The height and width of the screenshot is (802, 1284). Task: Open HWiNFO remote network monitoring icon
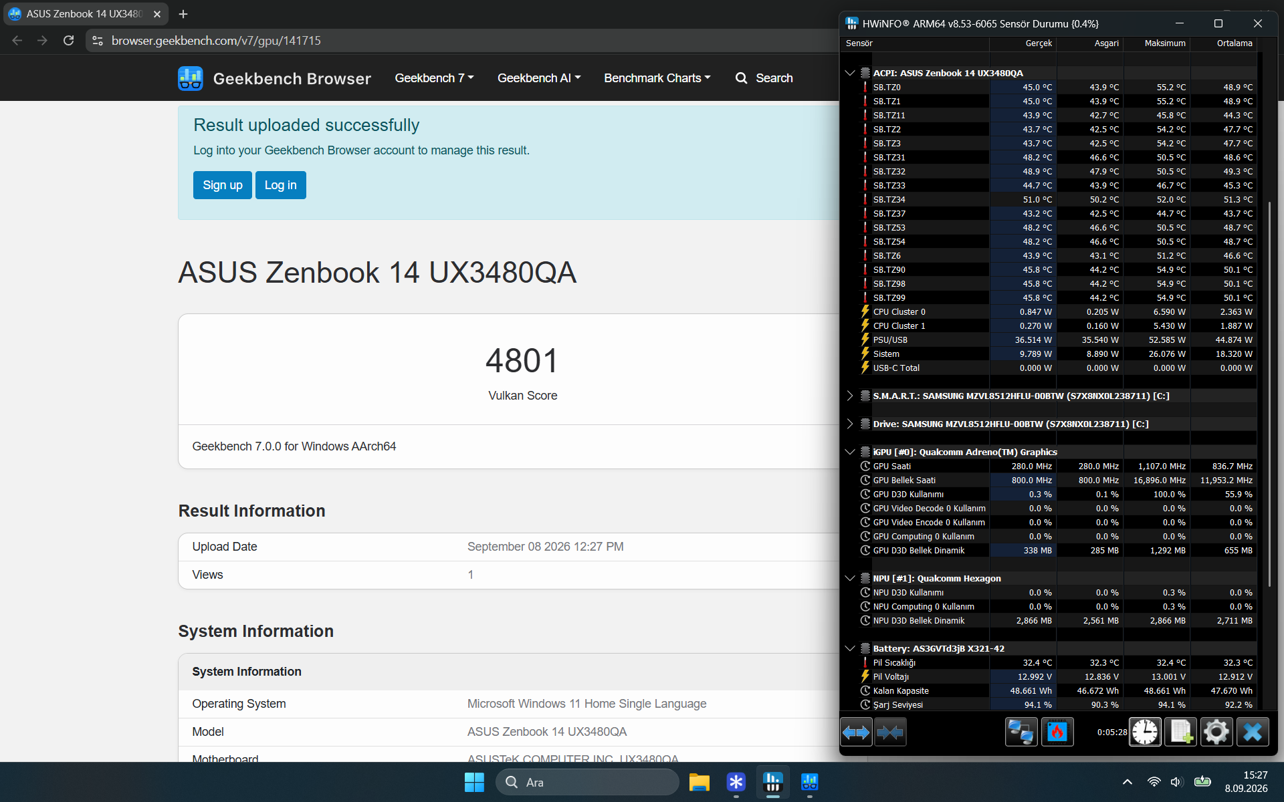[1021, 732]
